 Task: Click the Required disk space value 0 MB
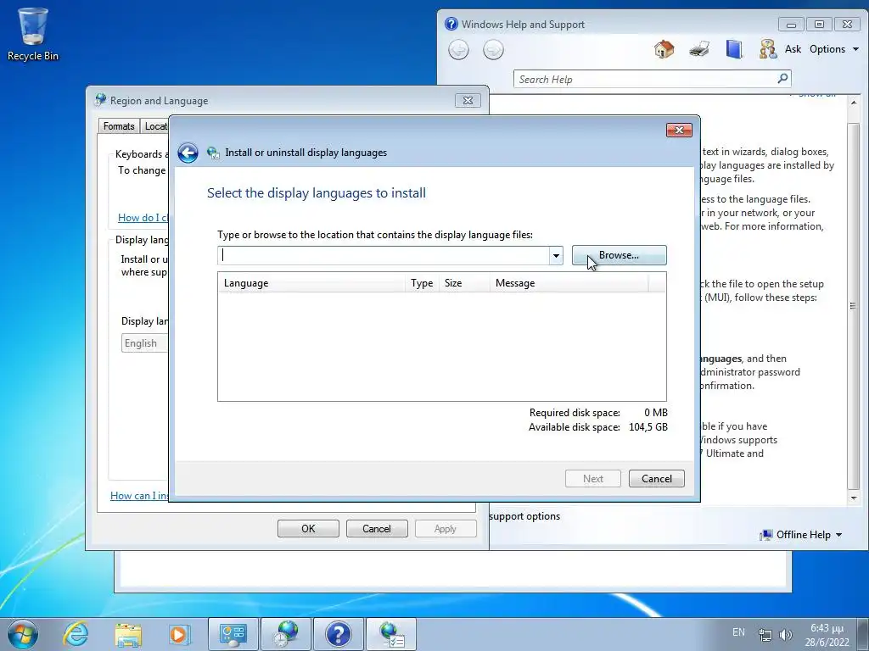pyautogui.click(x=656, y=413)
